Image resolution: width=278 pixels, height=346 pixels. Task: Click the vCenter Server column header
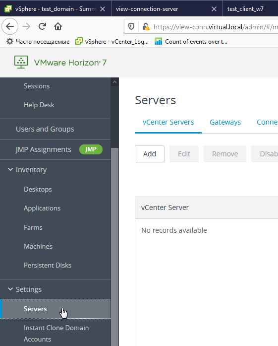pyautogui.click(x=165, y=208)
